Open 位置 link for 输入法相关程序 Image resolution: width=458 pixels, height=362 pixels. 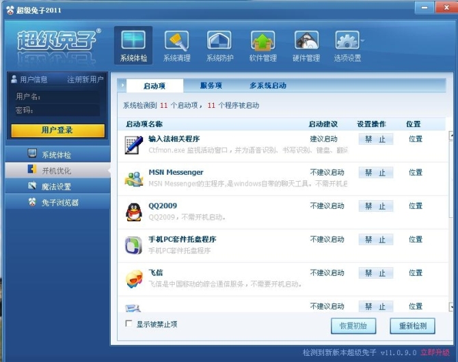click(x=416, y=139)
